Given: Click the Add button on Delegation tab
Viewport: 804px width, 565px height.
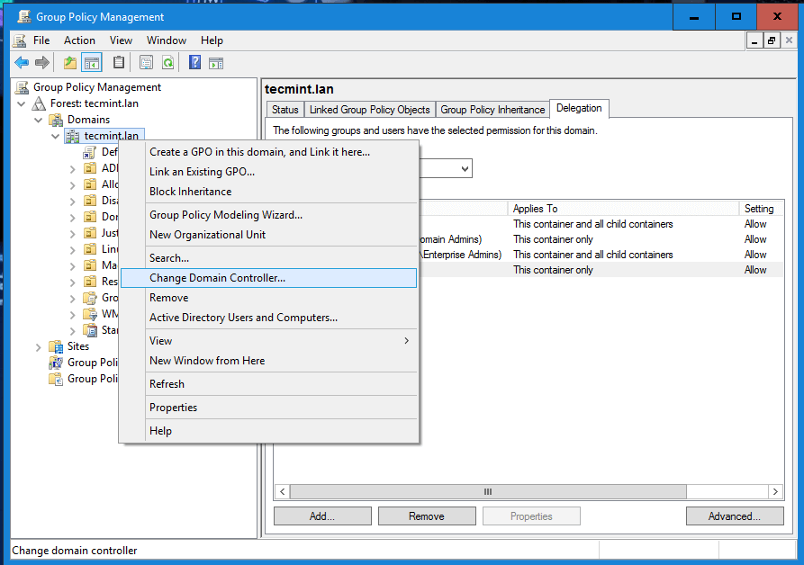Looking at the screenshot, I should [x=321, y=516].
